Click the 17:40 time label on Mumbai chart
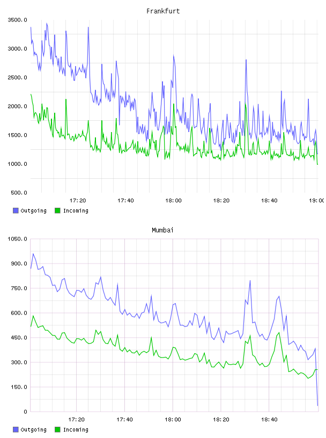 [x=124, y=419]
